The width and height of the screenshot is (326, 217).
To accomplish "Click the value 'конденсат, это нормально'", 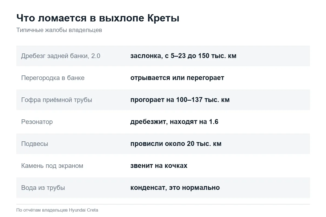I will [x=175, y=188].
